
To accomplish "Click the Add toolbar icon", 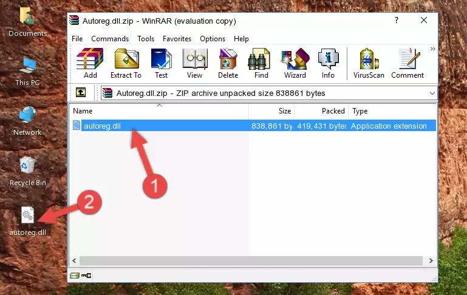I will pos(90,63).
